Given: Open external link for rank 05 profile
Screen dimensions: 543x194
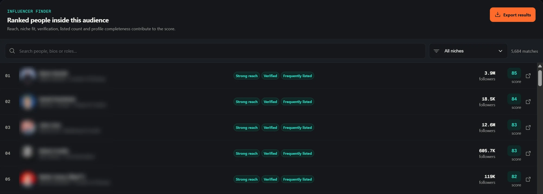Looking at the screenshot, I should click(x=528, y=179).
